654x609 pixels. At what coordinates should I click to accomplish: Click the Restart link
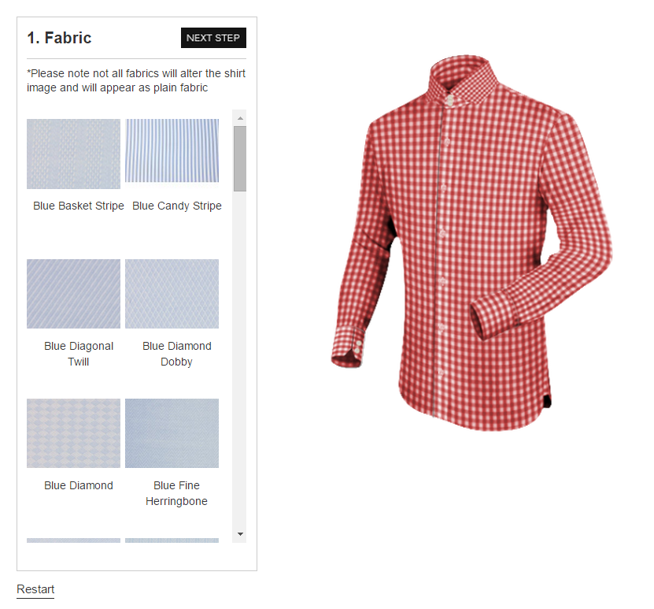[x=35, y=589]
